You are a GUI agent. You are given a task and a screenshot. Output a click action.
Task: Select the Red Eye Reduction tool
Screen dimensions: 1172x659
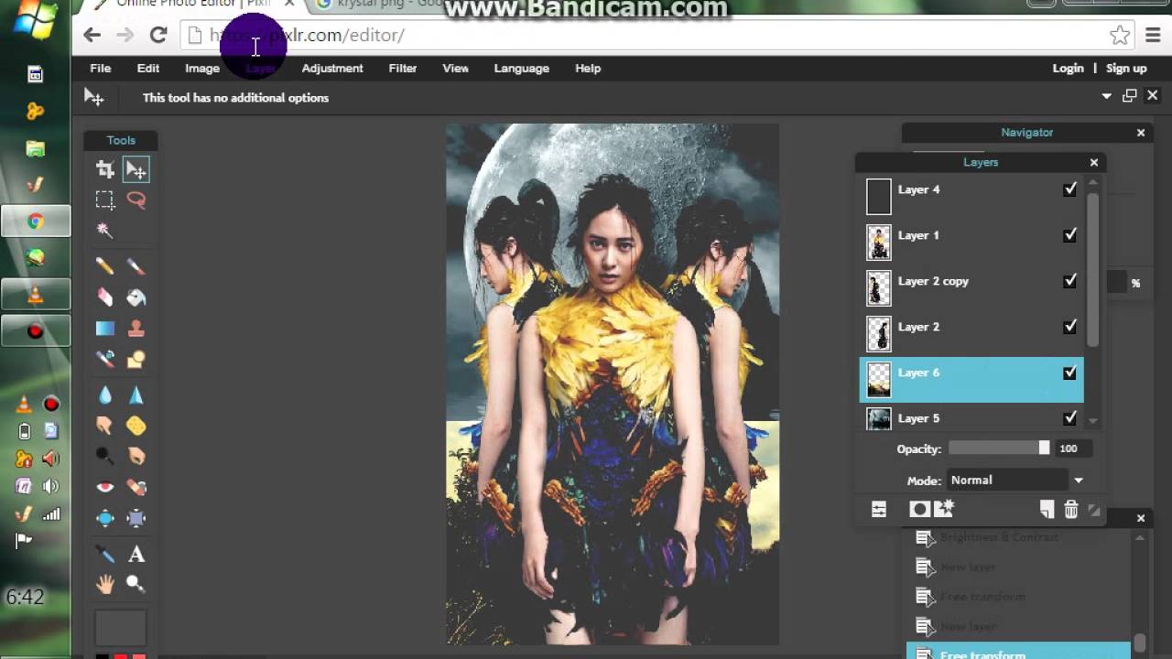pyautogui.click(x=105, y=487)
